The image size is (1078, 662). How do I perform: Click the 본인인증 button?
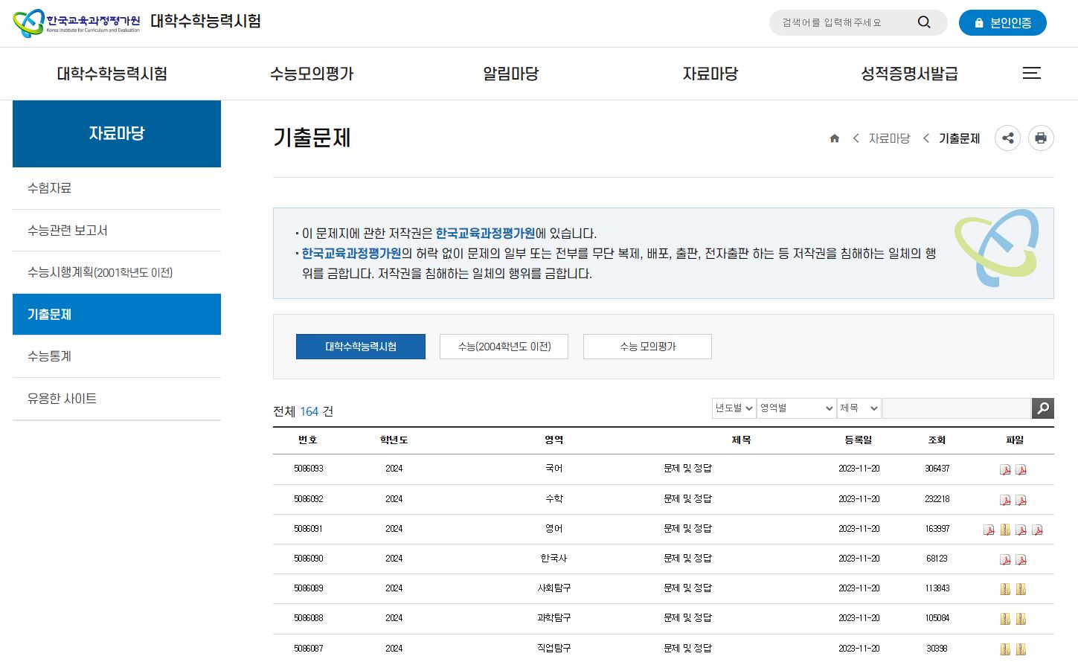pyautogui.click(x=1002, y=22)
